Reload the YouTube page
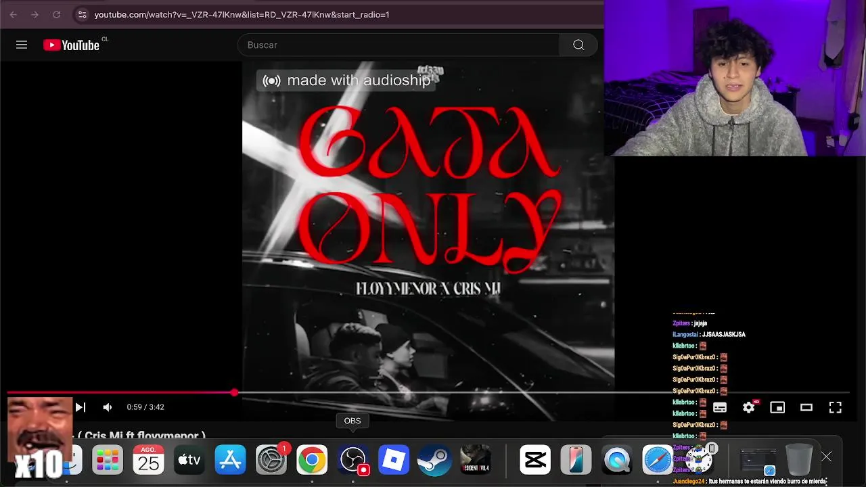 57,14
